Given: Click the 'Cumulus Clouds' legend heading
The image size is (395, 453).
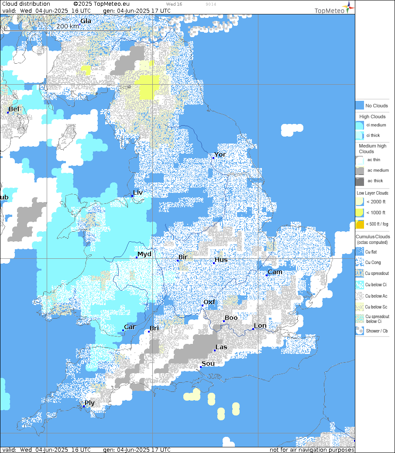Looking at the screenshot, I should click(x=372, y=237).
